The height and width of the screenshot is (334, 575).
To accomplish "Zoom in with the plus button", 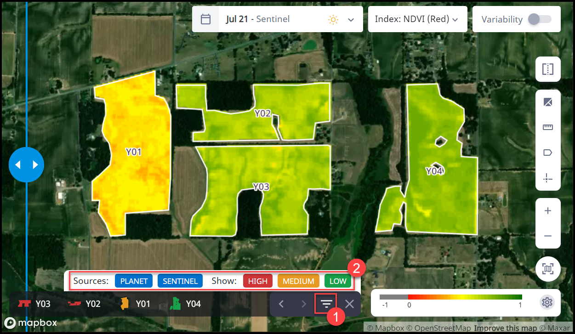I will coord(548,211).
